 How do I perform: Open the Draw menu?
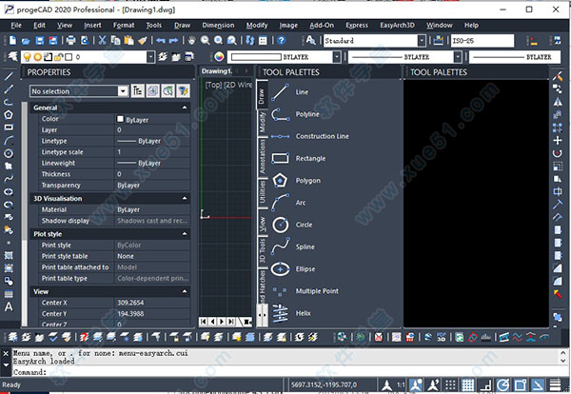[x=182, y=25]
